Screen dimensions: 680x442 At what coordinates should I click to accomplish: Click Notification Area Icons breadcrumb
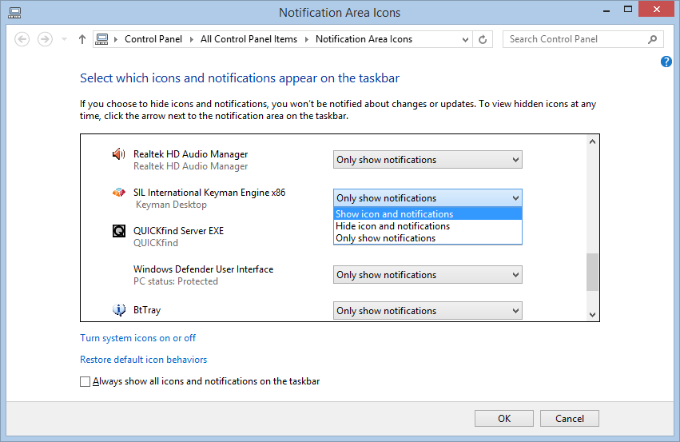[x=364, y=39]
